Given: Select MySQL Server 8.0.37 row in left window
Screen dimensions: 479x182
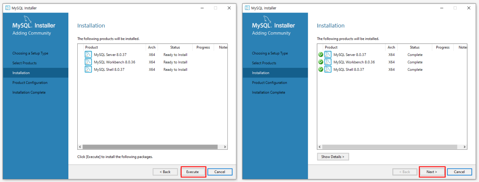Looking at the screenshot, I should (x=152, y=54).
